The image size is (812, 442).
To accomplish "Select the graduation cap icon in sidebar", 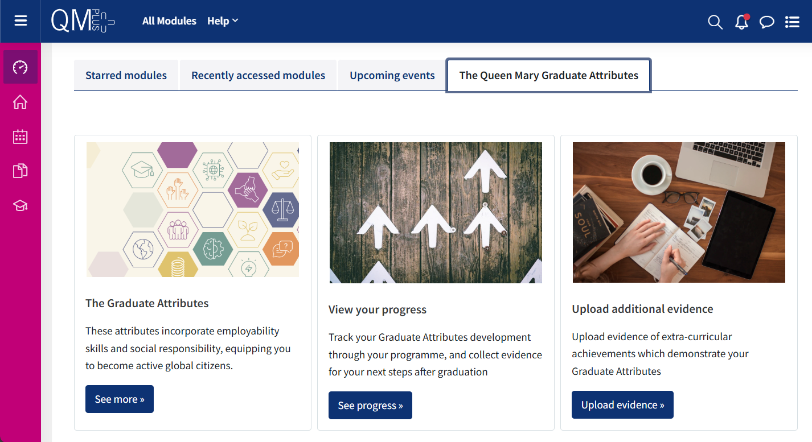I will click(20, 205).
